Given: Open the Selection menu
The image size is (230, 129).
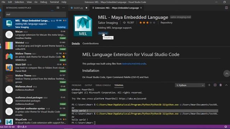Looking at the screenshot, I should pyautogui.click(x=19, y=2).
